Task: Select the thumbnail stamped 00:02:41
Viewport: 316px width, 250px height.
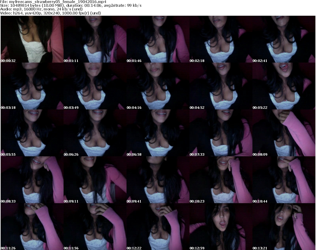Action: click(x=284, y=39)
